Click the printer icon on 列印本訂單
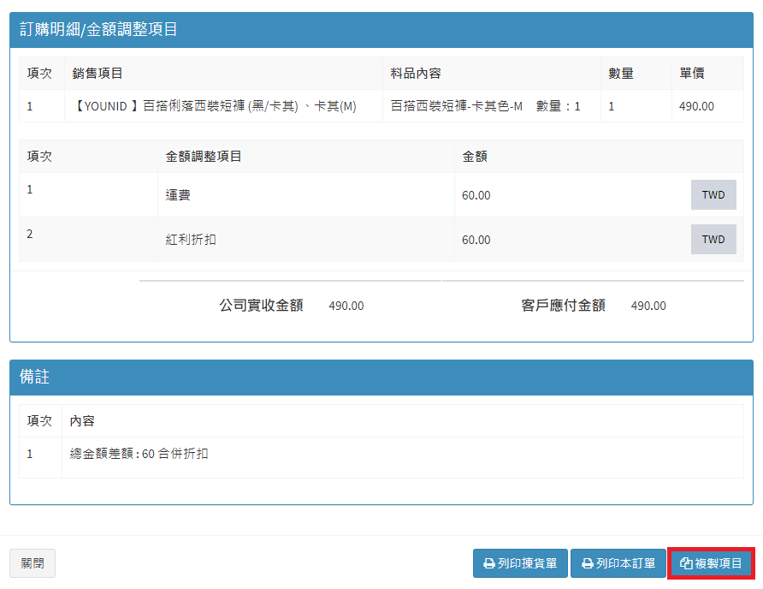 click(587, 564)
